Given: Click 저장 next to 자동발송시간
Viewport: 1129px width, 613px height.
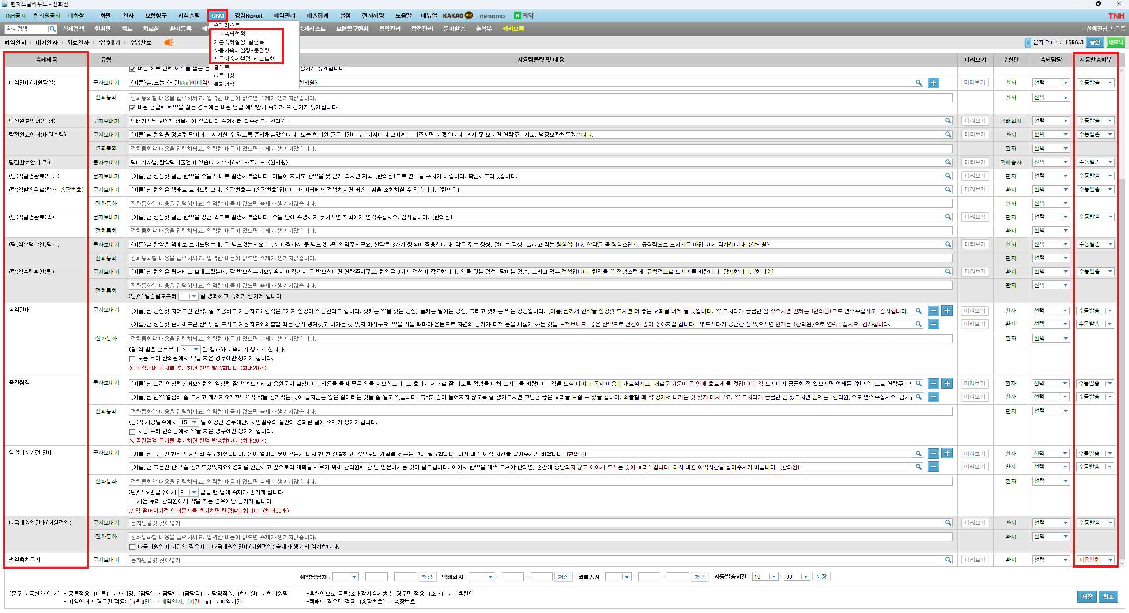Looking at the screenshot, I should 821,577.
